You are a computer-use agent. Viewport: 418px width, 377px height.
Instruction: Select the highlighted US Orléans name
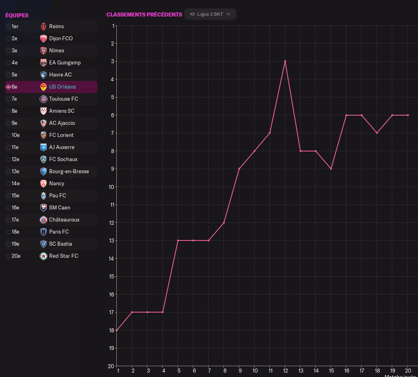click(62, 87)
